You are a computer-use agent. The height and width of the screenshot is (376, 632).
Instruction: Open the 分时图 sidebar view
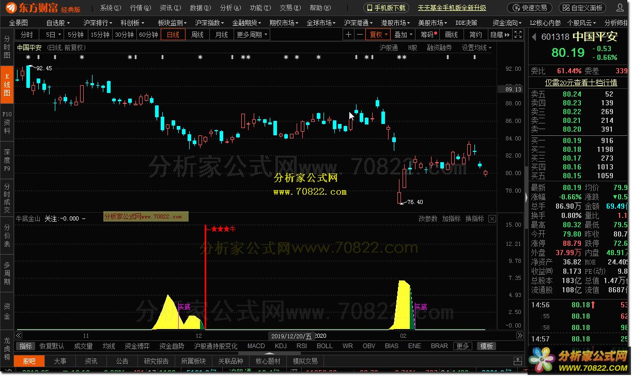[x=7, y=47]
